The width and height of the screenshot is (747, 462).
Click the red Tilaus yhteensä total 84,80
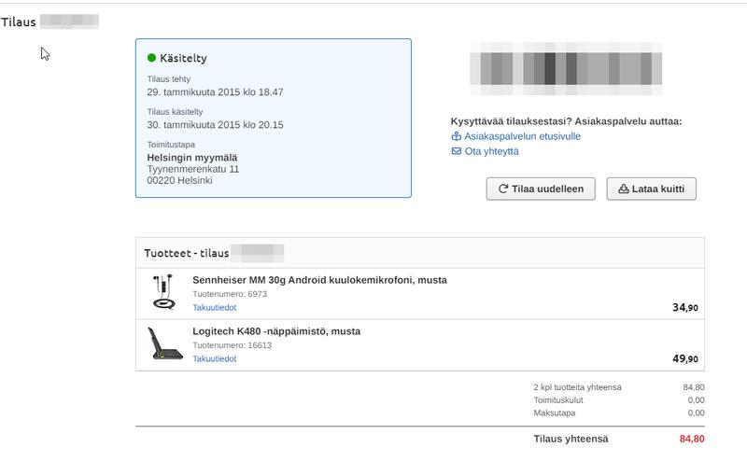click(692, 439)
